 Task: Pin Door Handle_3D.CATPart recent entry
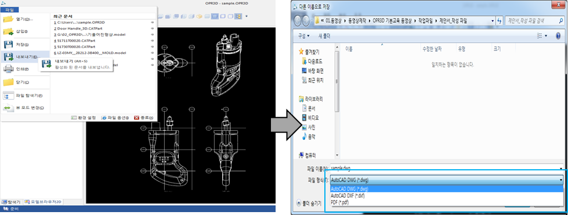click(153, 28)
